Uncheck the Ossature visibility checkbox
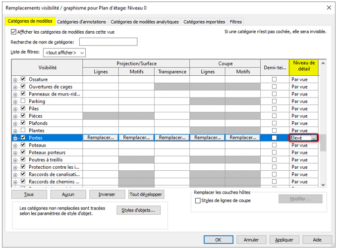This screenshot has width=338, height=249. pyautogui.click(x=23, y=79)
